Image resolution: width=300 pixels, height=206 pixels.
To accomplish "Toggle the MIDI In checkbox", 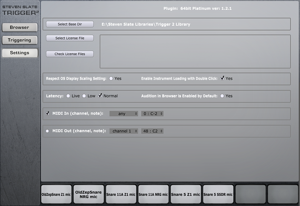I will point(47,114).
